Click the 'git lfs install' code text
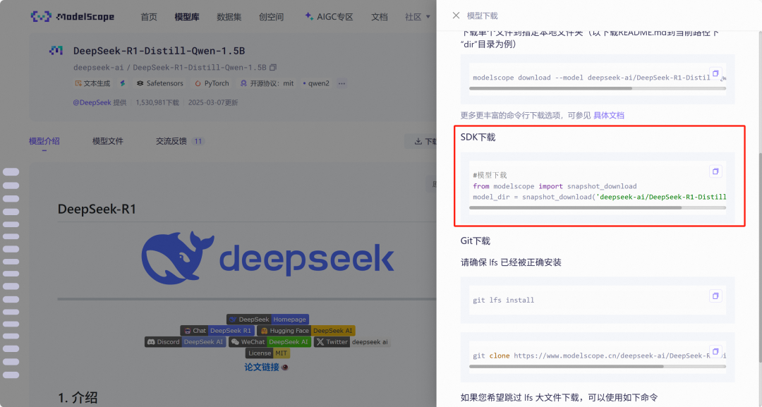This screenshot has width=762, height=407. 504,300
